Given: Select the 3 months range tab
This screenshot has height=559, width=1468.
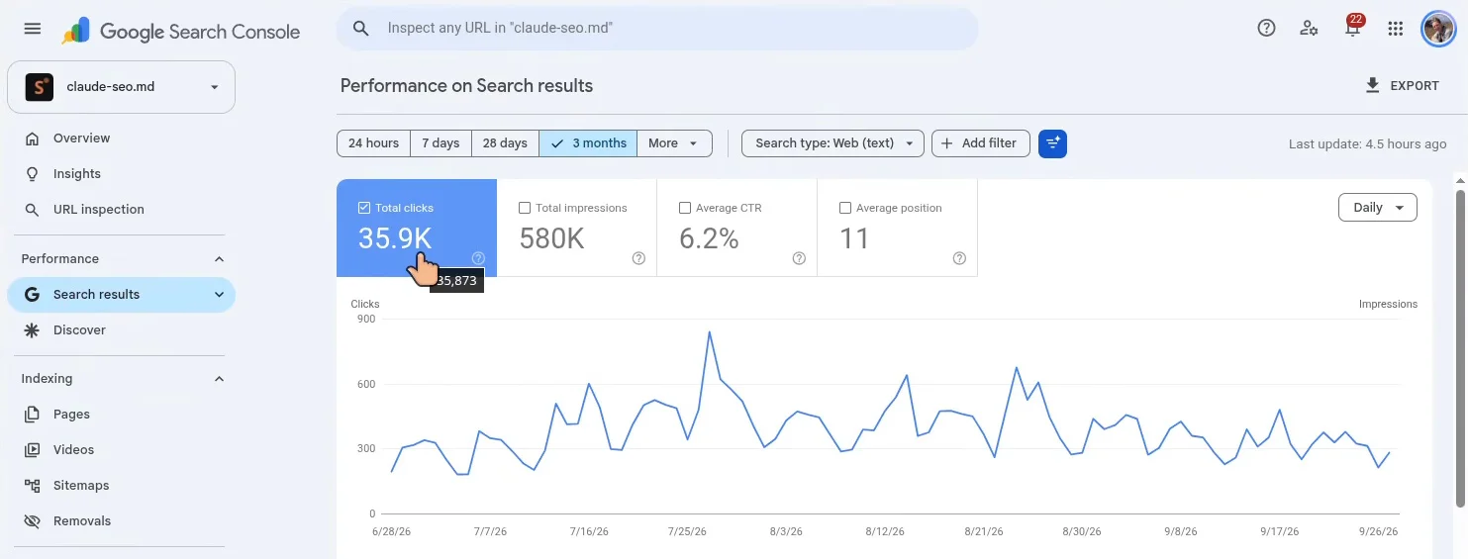Looking at the screenshot, I should [x=588, y=143].
